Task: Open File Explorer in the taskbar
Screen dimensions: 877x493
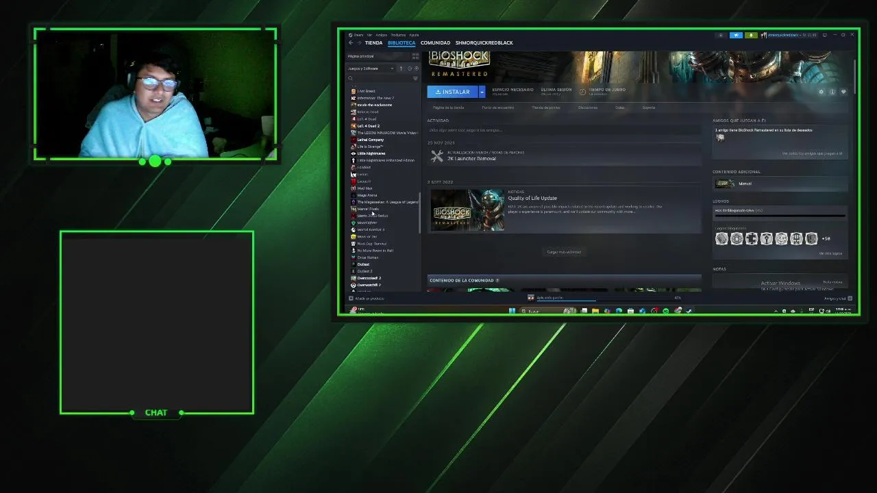Action: click(x=595, y=311)
